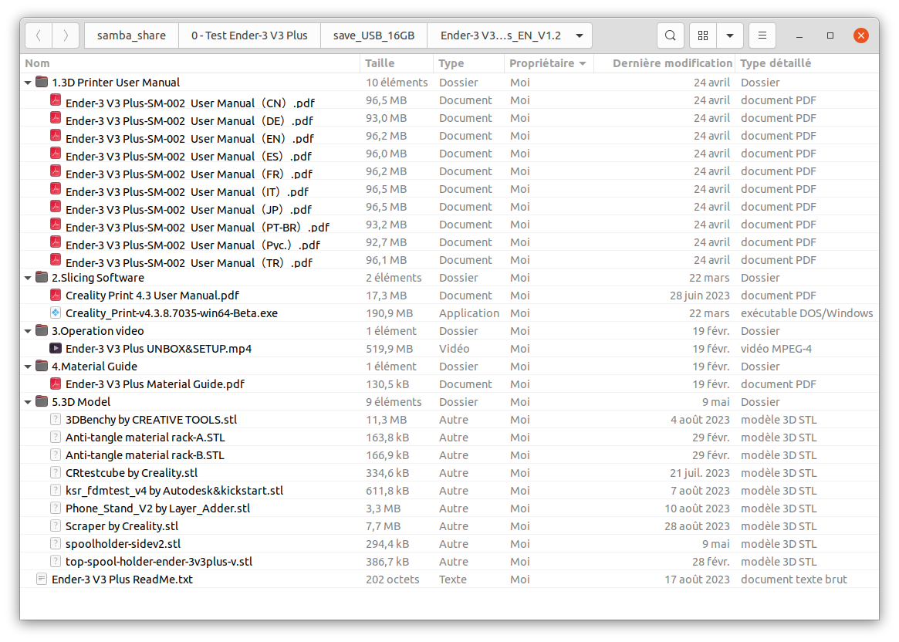Click PDF icon of Creality Print 4.3 User Manual
The image size is (899, 642).
click(x=55, y=296)
